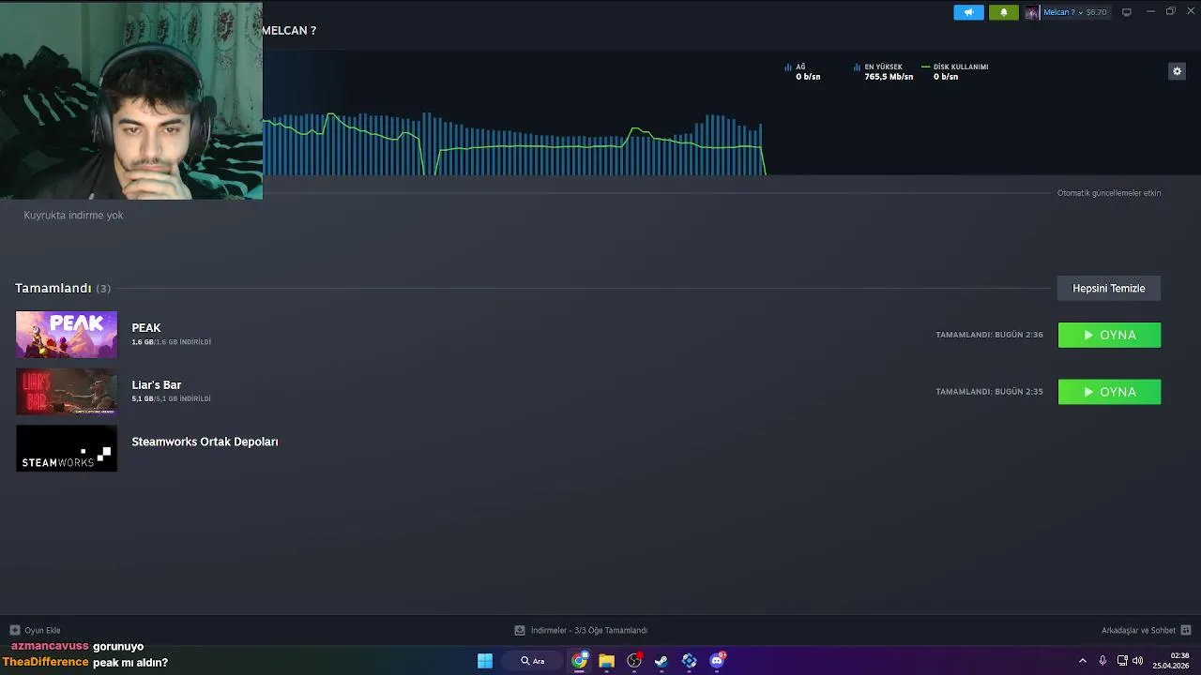Open the green notifications bell
Screen dimensions: 1201x675
point(1003,12)
